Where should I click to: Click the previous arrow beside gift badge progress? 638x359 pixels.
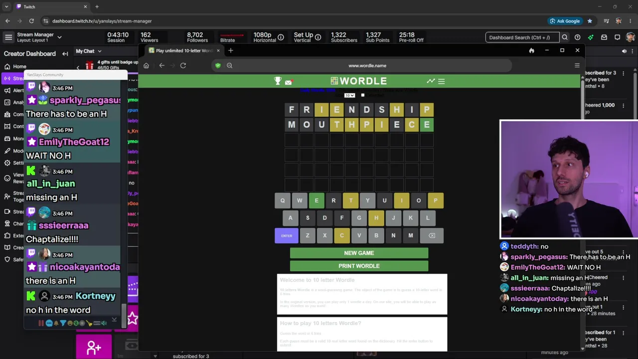78,67
